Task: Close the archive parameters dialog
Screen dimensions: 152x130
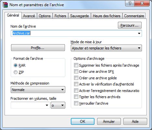Action: point(142,3)
